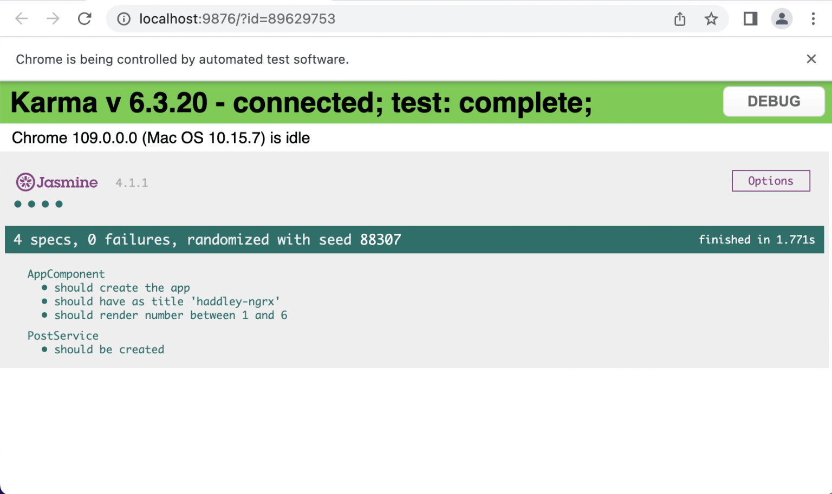Reload the Karma test page
Image resolution: width=832 pixels, height=494 pixels.
(84, 19)
